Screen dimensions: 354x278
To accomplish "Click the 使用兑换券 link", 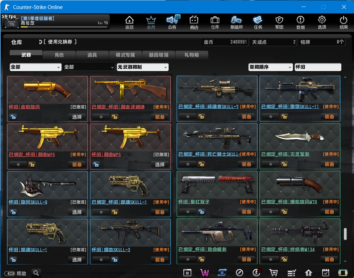I will (60, 42).
